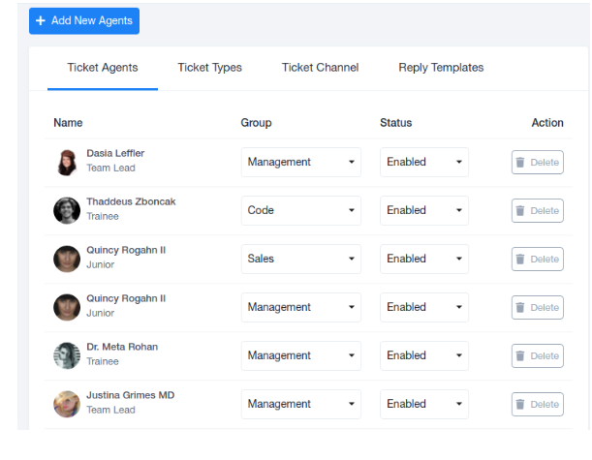Click trash icon in the Sales row
Viewport: 592px width, 460px height.
click(x=520, y=259)
